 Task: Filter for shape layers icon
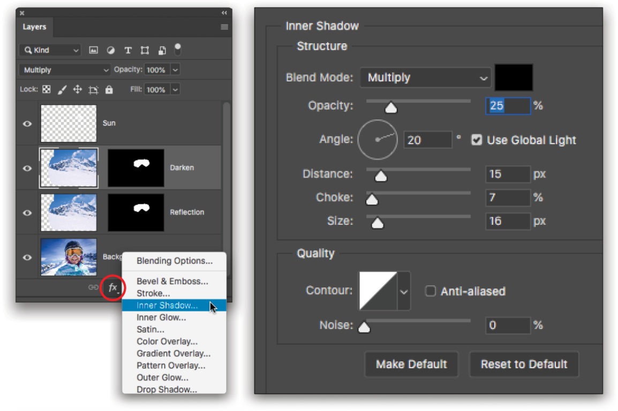pos(144,50)
